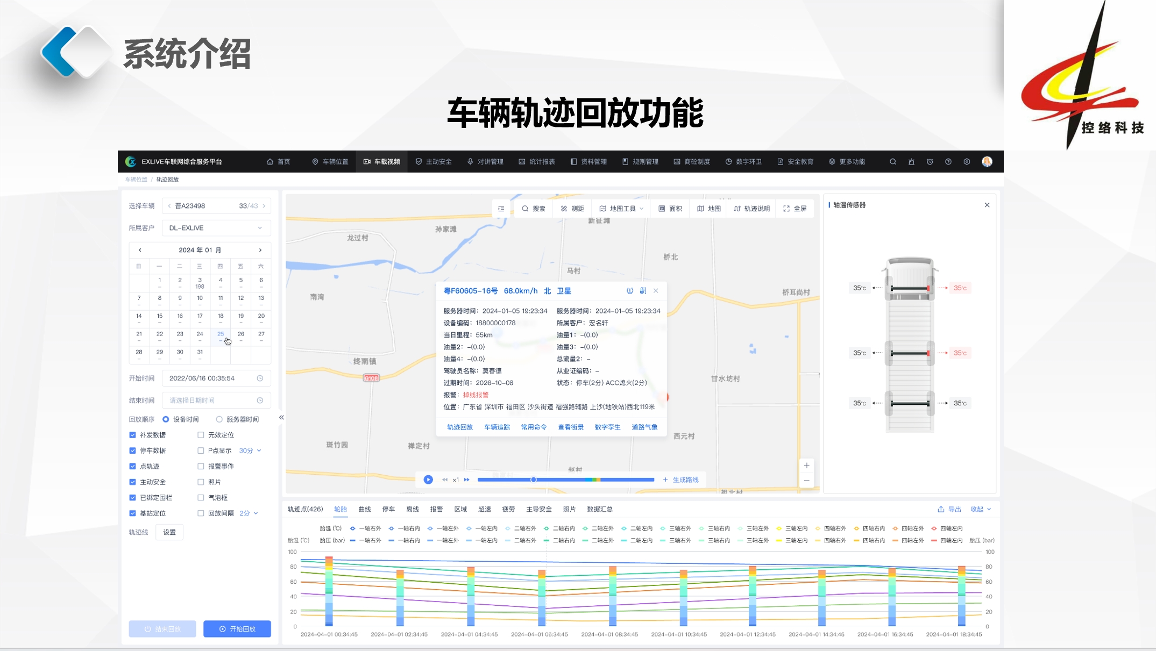The height and width of the screenshot is (651, 1156).
Task: Click the fast forward playback speed icon
Action: tap(467, 480)
